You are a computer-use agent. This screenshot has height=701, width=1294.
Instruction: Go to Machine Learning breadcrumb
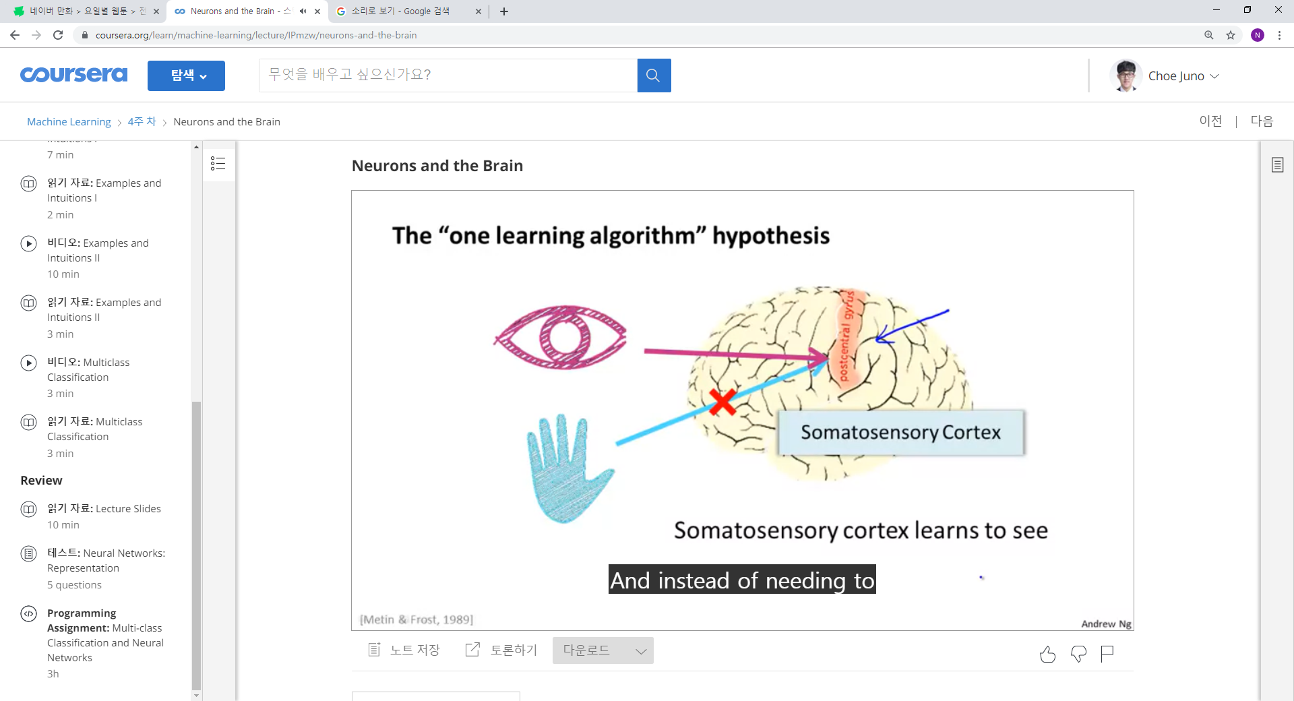tap(69, 122)
